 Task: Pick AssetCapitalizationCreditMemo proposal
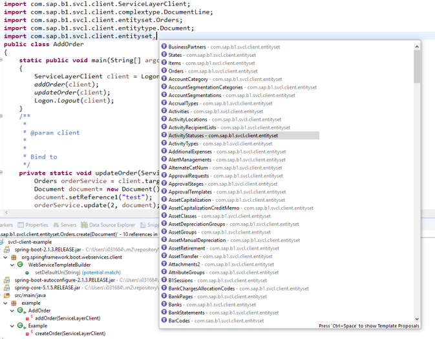(x=237, y=208)
